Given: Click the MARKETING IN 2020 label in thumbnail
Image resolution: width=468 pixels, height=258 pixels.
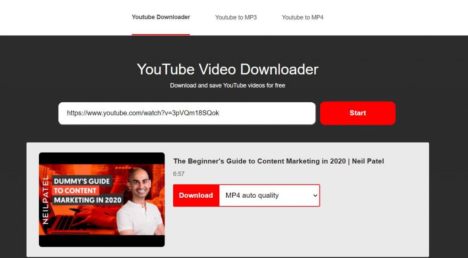Looking at the screenshot, I should (x=87, y=200).
